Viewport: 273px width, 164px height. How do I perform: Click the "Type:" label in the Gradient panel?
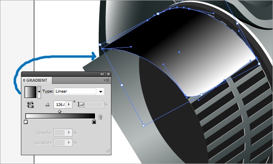(x=48, y=91)
